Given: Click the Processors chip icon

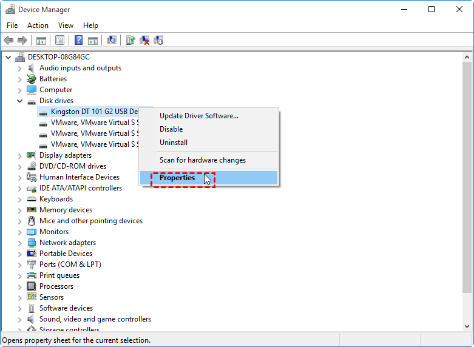Looking at the screenshot, I should pyautogui.click(x=32, y=286).
